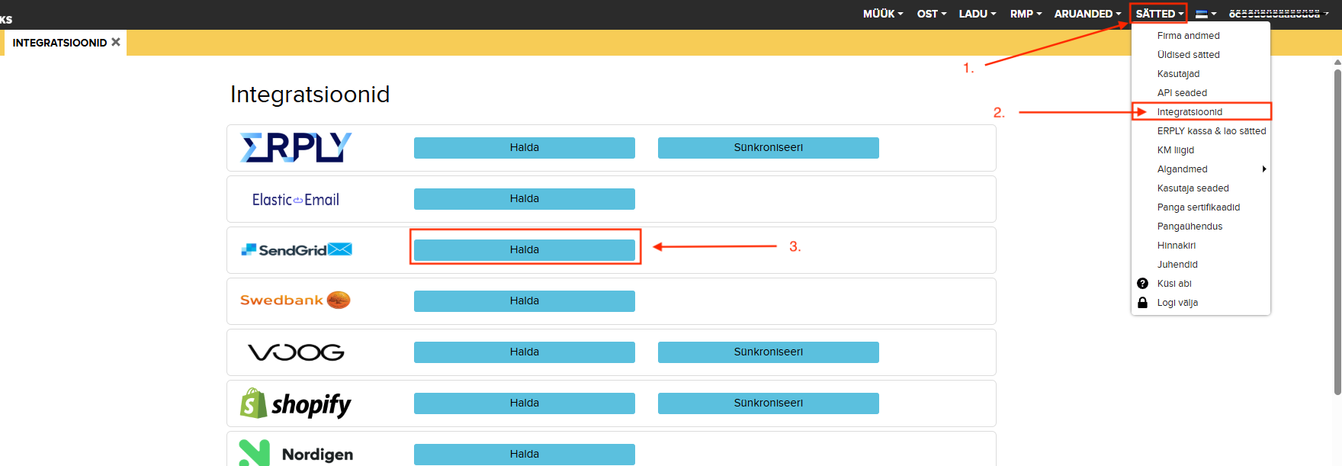Open the LADU menu
Viewport: 1342px width, 466px height.
point(977,14)
